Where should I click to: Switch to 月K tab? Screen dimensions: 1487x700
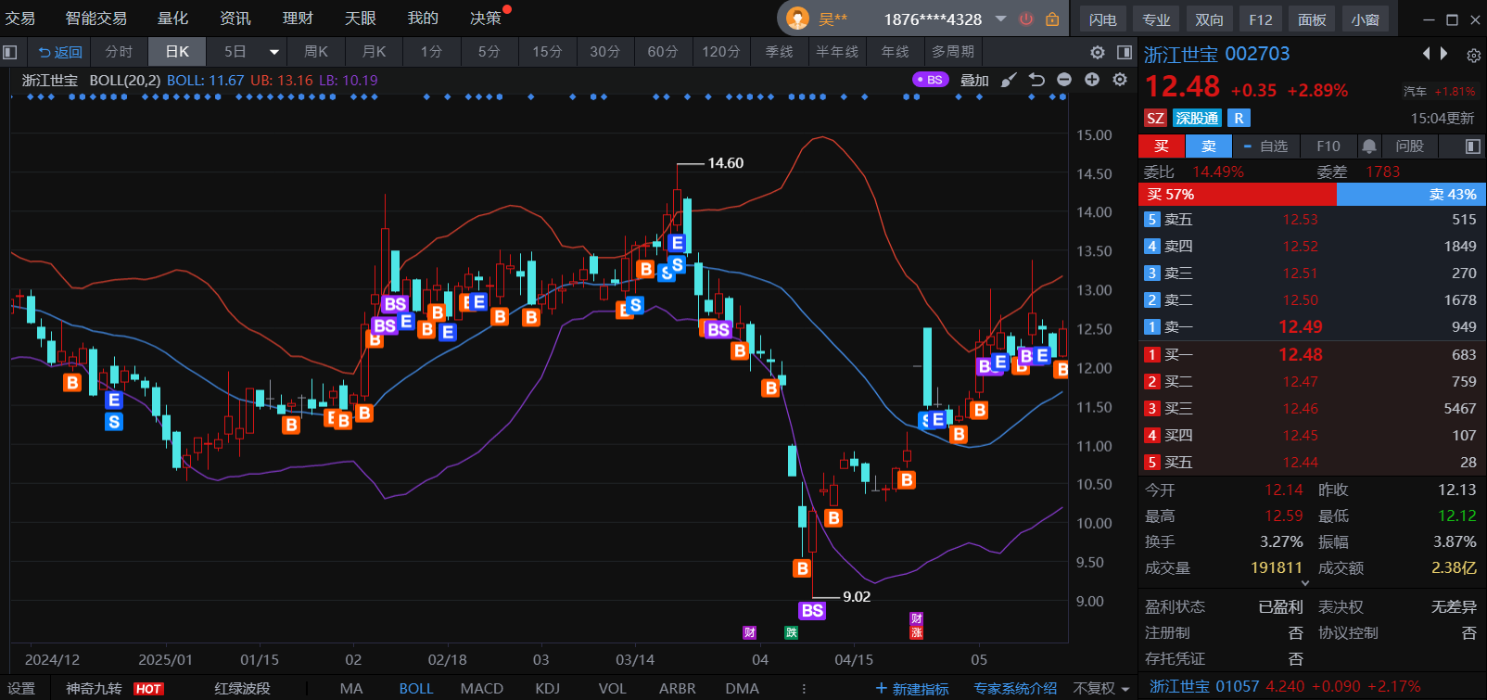tap(374, 52)
